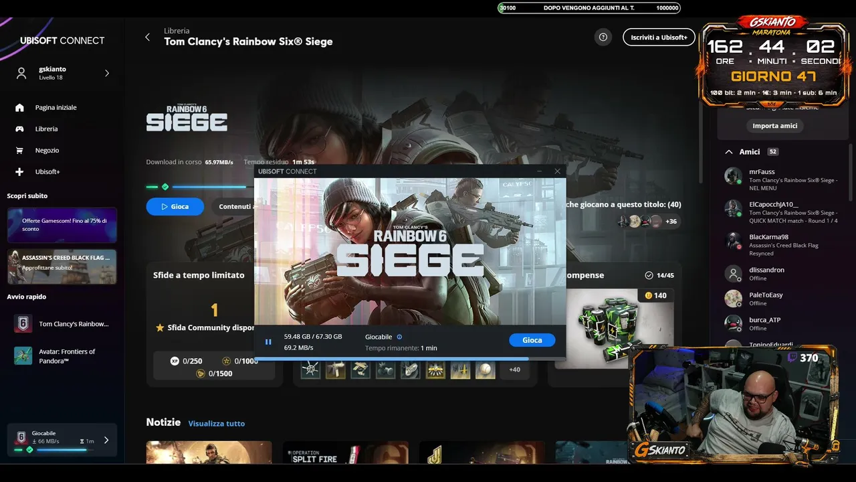Click the home icon in the sidebar
Image resolution: width=856 pixels, height=482 pixels.
coord(19,107)
